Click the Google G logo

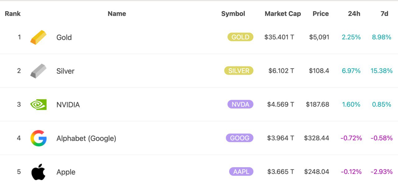pos(38,138)
